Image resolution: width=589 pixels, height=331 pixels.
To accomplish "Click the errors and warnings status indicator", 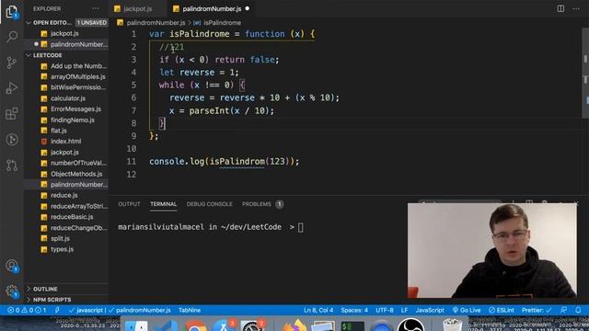I will [x=27, y=310].
